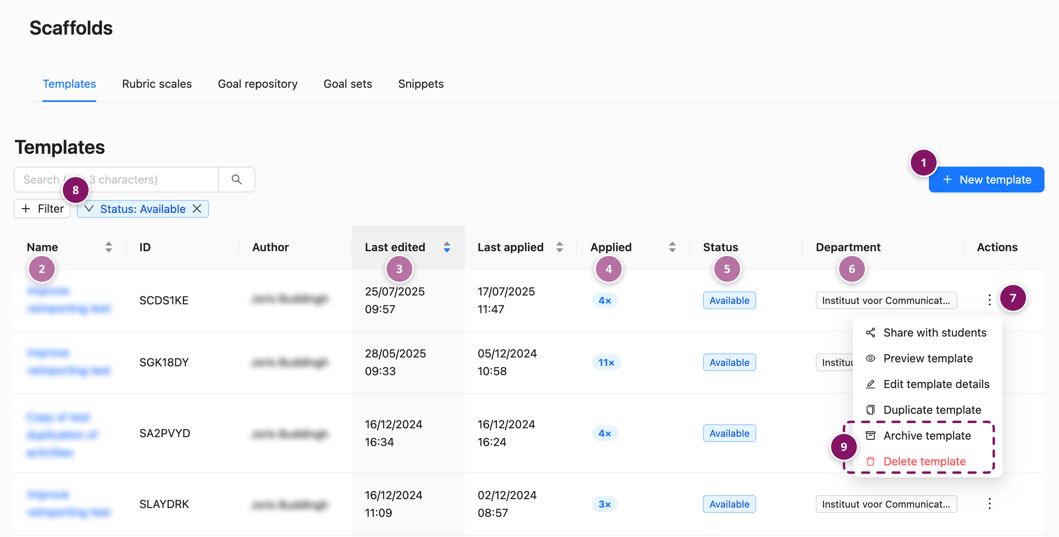Click last edited date 16/12/2024 16:34
The image size is (1059, 537).
(393, 433)
